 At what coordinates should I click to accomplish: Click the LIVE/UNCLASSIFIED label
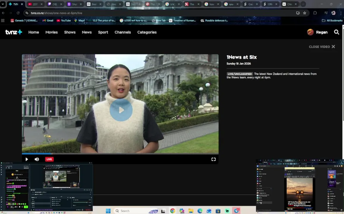click(240, 74)
